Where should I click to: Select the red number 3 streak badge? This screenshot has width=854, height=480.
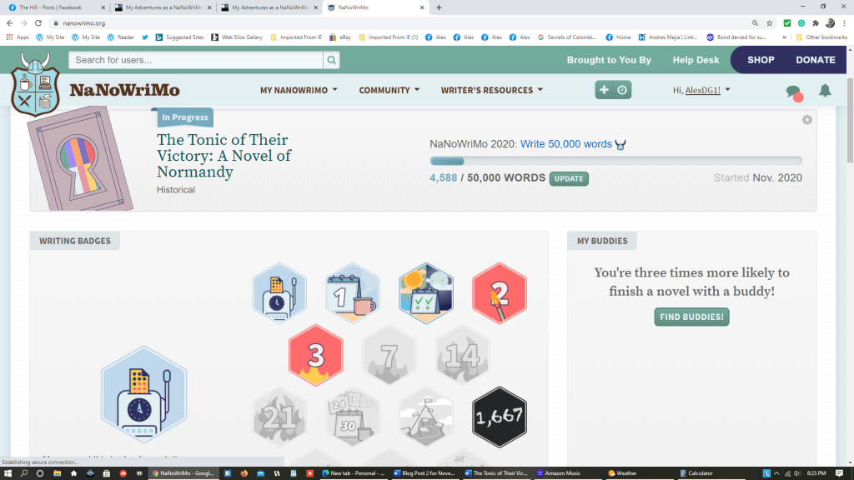316,356
